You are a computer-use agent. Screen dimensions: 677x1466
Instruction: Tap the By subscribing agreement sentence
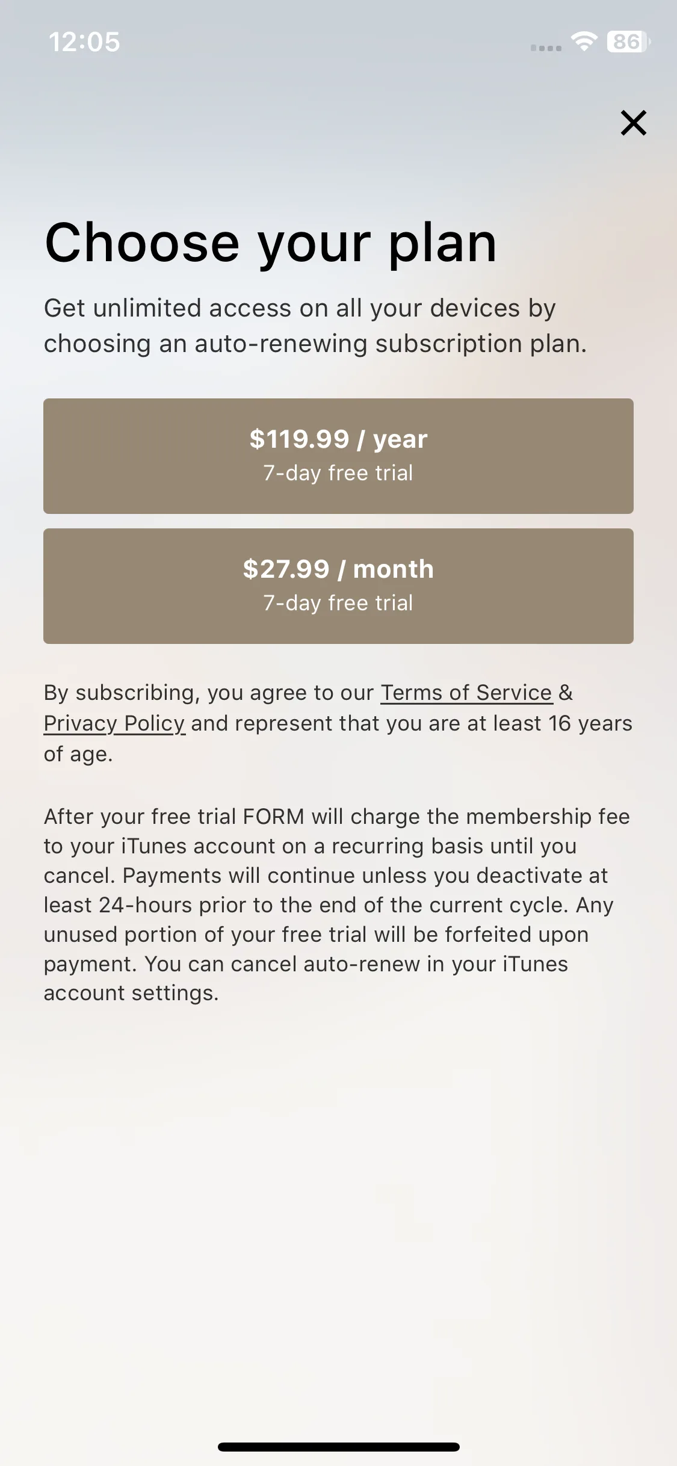tap(338, 723)
